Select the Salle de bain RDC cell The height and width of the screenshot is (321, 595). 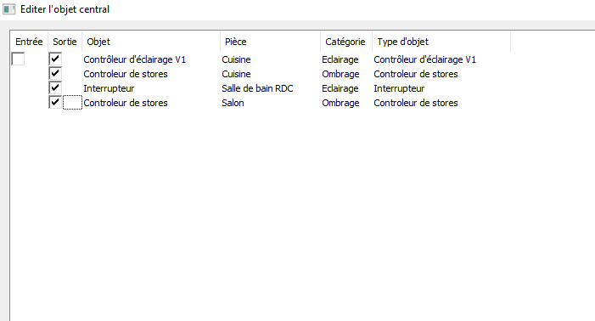[x=257, y=88]
